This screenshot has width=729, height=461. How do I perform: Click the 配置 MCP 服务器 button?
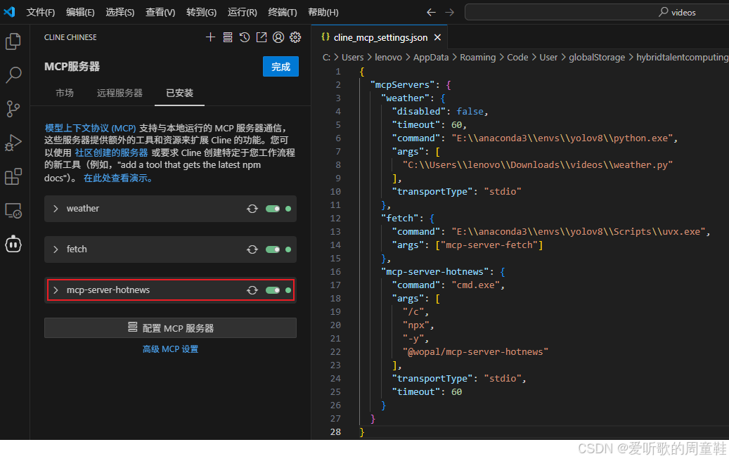point(170,328)
